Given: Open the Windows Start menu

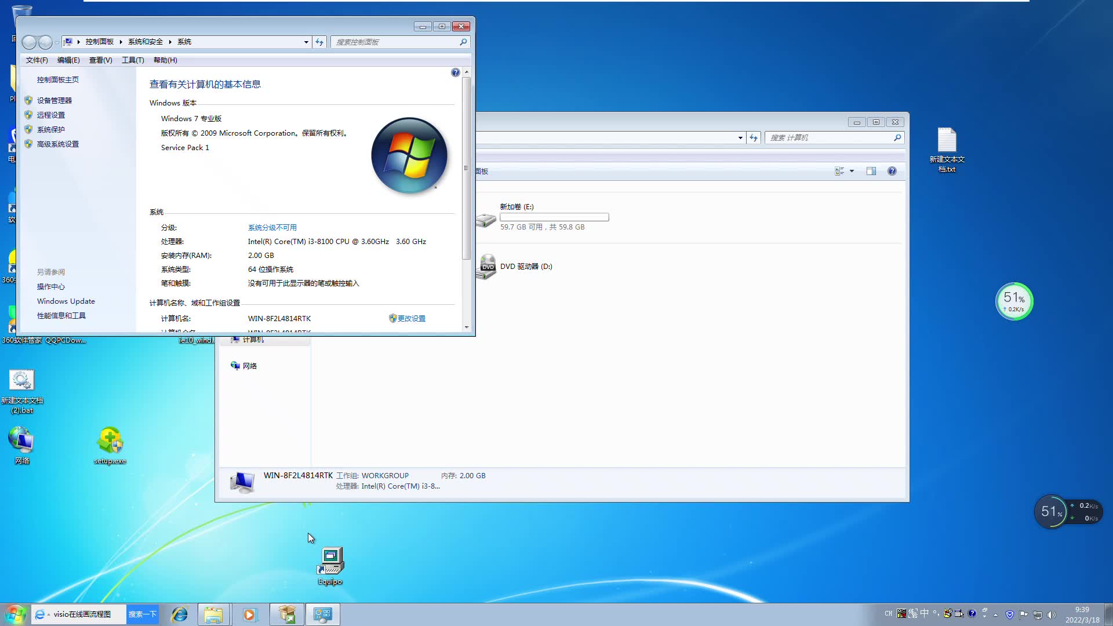Looking at the screenshot, I should (15, 614).
